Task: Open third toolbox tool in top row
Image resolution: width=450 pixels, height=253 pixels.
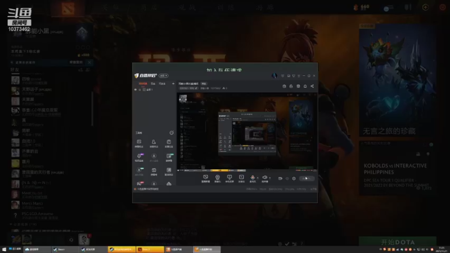Action: [169, 143]
